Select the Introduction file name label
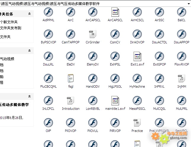This screenshot has height=147, width=191. click(x=71, y=109)
